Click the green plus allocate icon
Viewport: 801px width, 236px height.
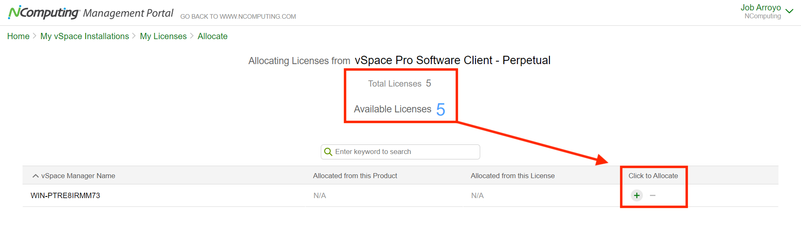[x=637, y=195]
